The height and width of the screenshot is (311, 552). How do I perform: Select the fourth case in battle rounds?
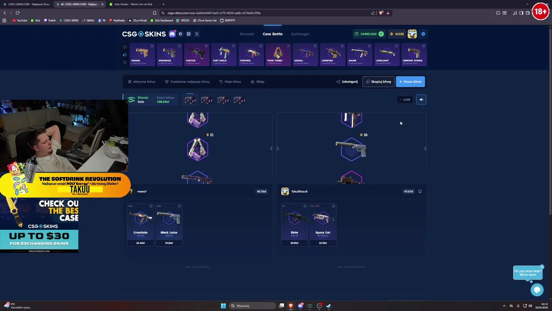pos(239,100)
